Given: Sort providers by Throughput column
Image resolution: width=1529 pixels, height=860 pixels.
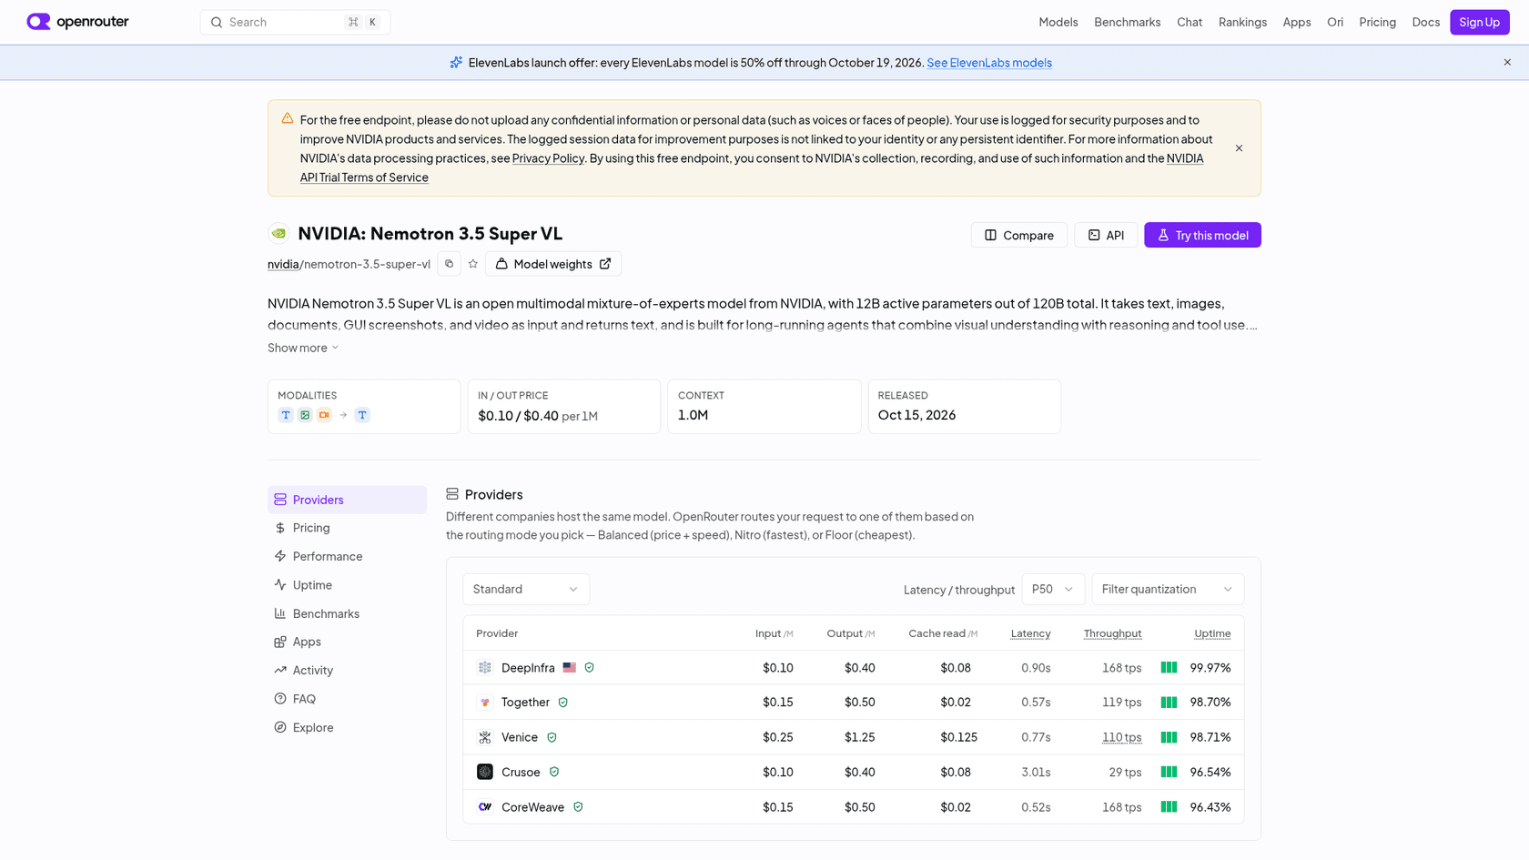Looking at the screenshot, I should 1112,633.
